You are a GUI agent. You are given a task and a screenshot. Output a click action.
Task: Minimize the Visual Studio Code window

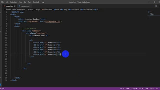coord(149,2)
